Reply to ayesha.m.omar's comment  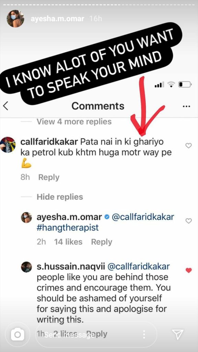pos(101,242)
